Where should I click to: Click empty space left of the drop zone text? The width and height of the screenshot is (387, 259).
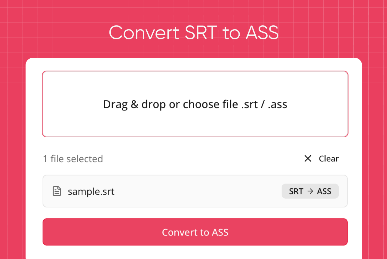[x=72, y=104]
